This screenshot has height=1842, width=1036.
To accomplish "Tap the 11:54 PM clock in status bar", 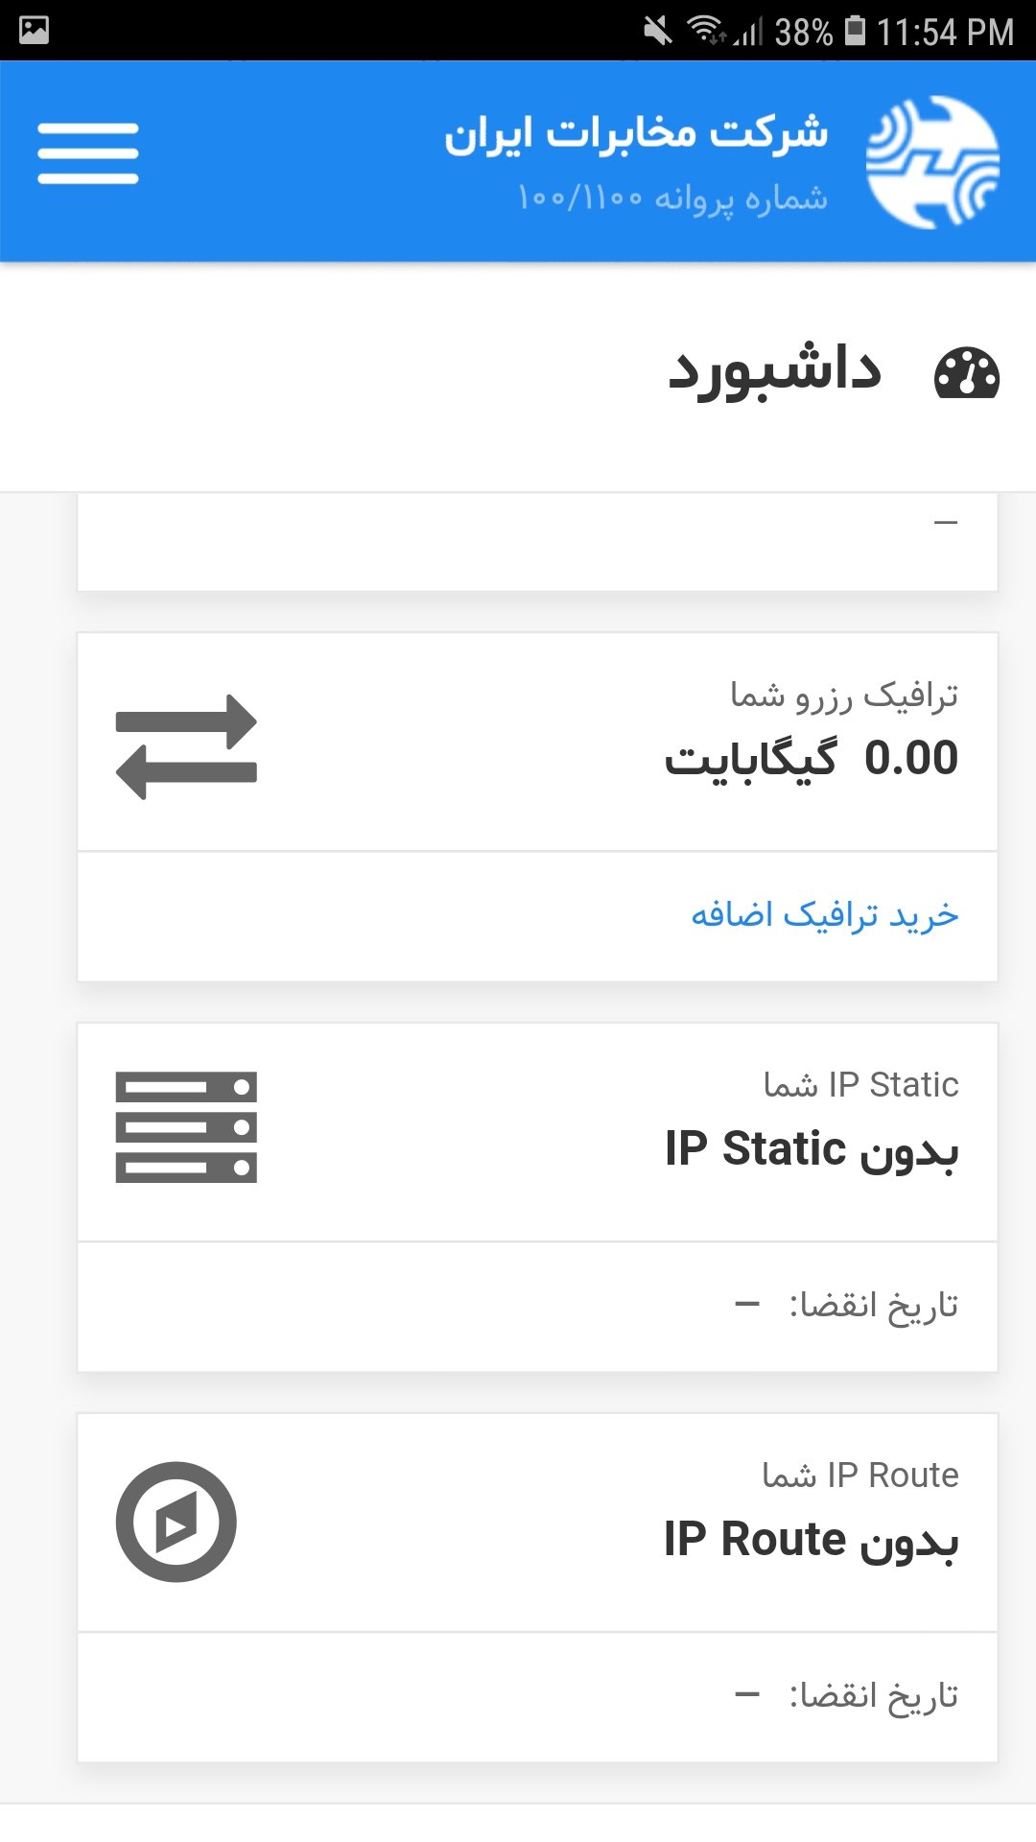I will tap(946, 32).
